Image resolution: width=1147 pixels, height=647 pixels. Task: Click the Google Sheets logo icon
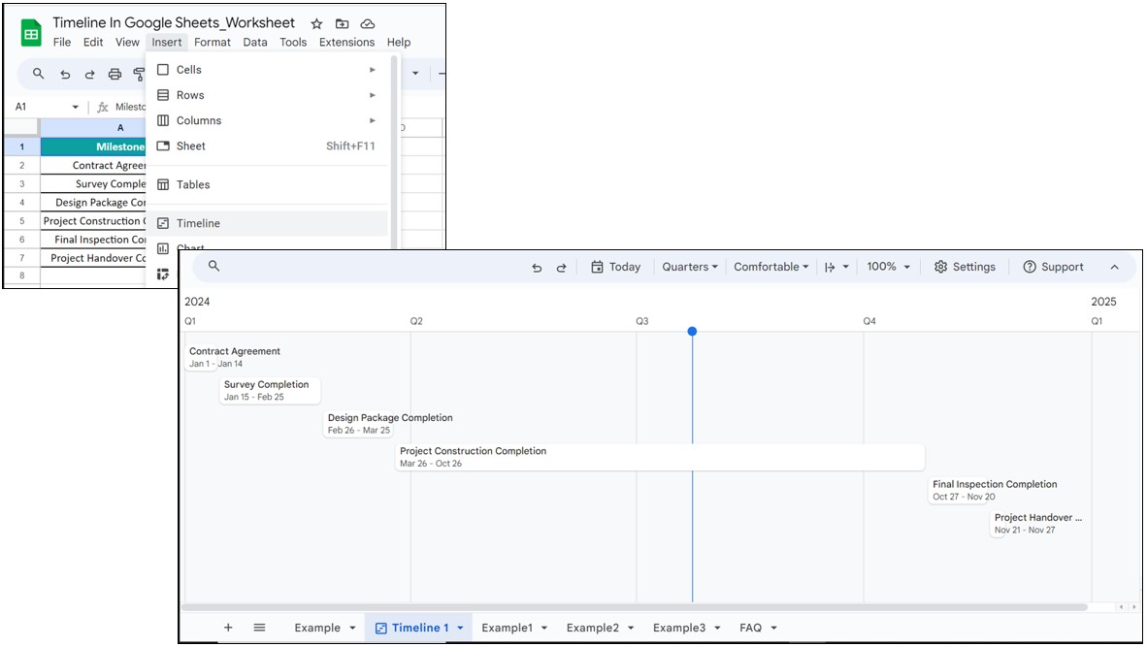31,34
